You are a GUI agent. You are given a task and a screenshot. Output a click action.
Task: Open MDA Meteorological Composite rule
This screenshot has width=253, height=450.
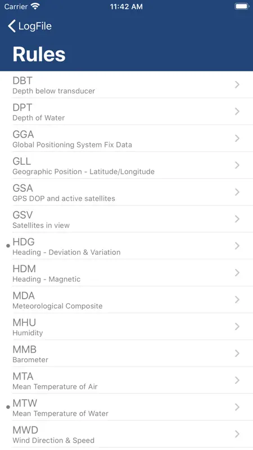click(x=126, y=300)
